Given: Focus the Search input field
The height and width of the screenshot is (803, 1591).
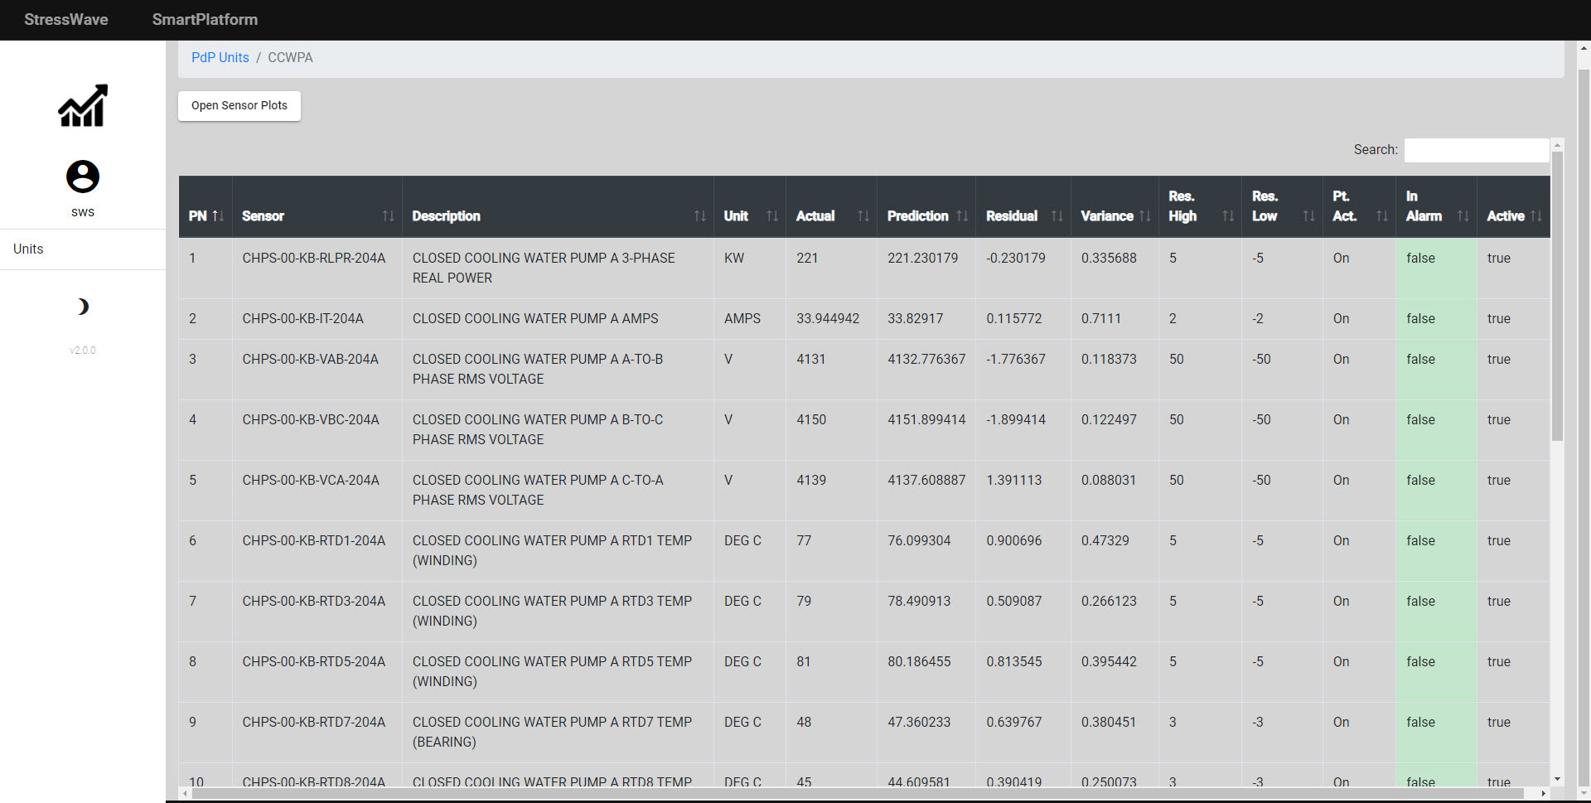Looking at the screenshot, I should coord(1476,150).
